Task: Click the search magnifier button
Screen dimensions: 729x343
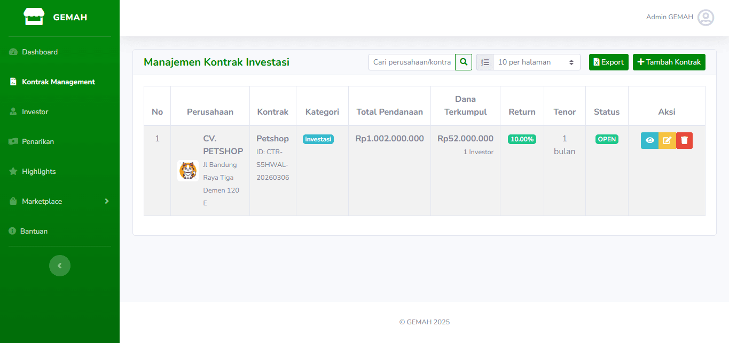Action: click(464, 62)
